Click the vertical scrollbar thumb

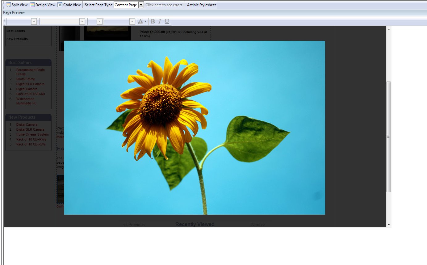click(x=389, y=137)
